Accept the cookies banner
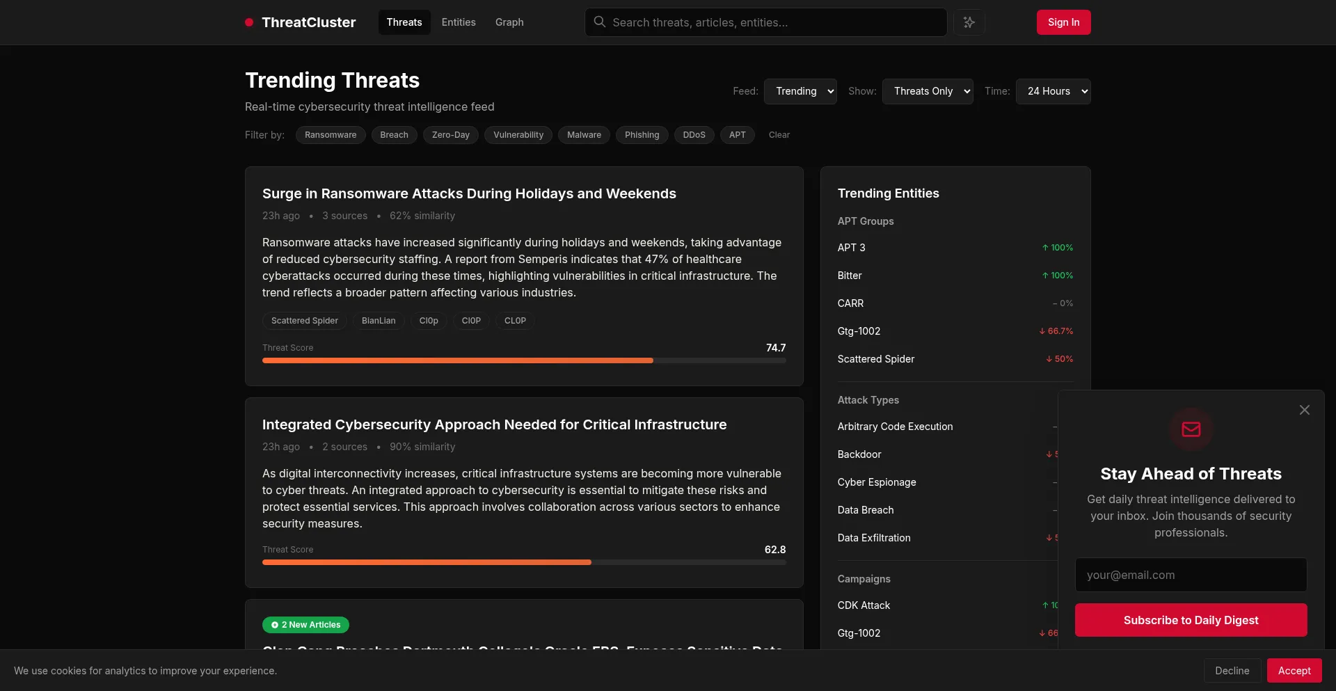The width and height of the screenshot is (1336, 691). point(1294,671)
